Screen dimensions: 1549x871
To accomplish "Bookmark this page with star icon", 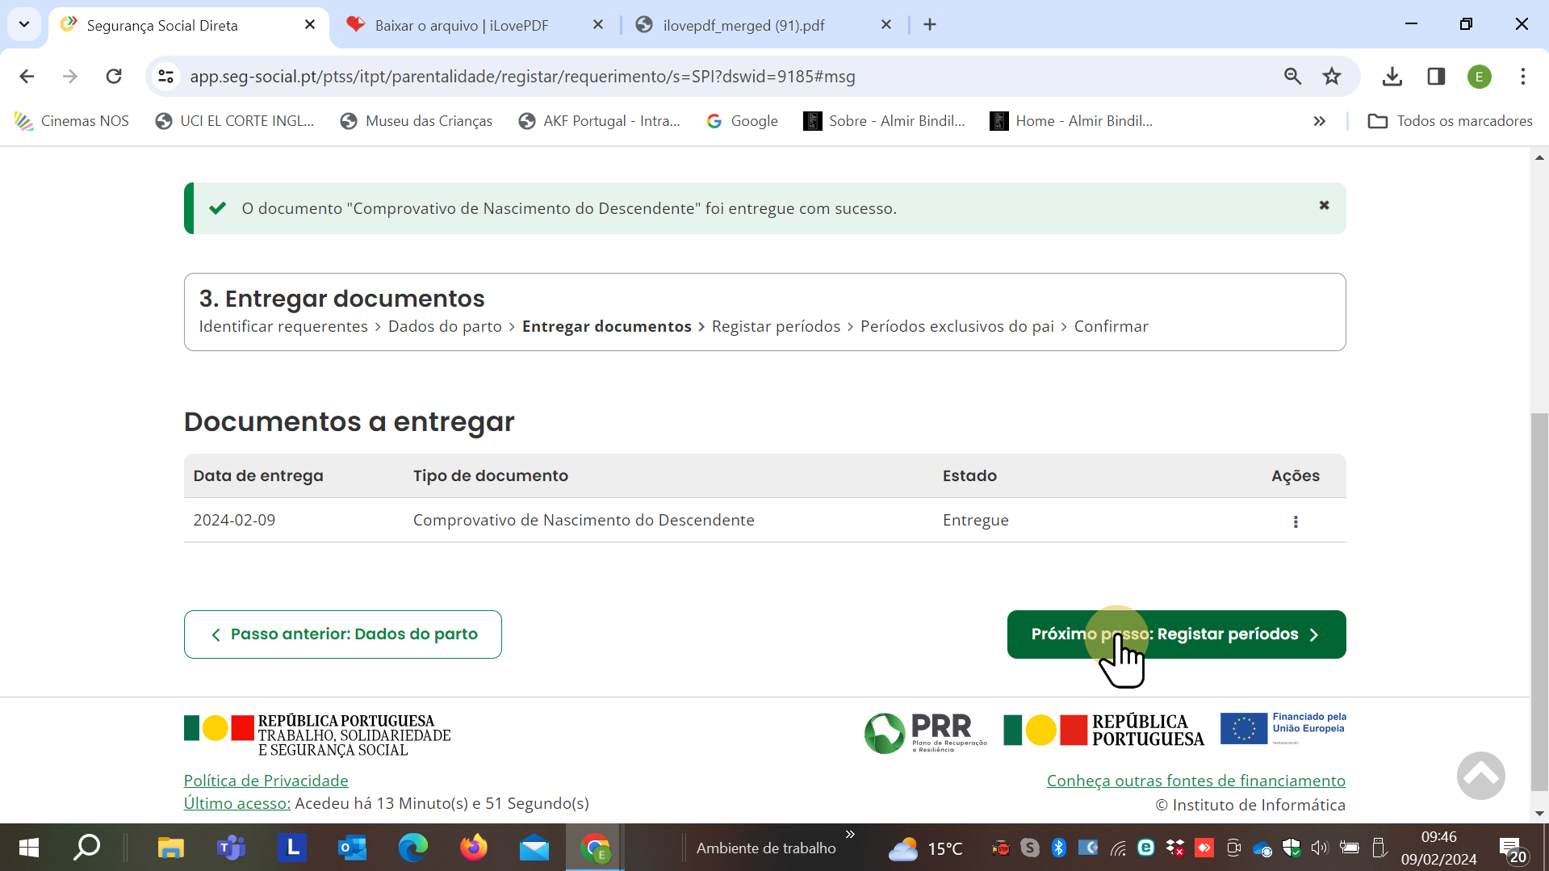I will pos(1332,77).
